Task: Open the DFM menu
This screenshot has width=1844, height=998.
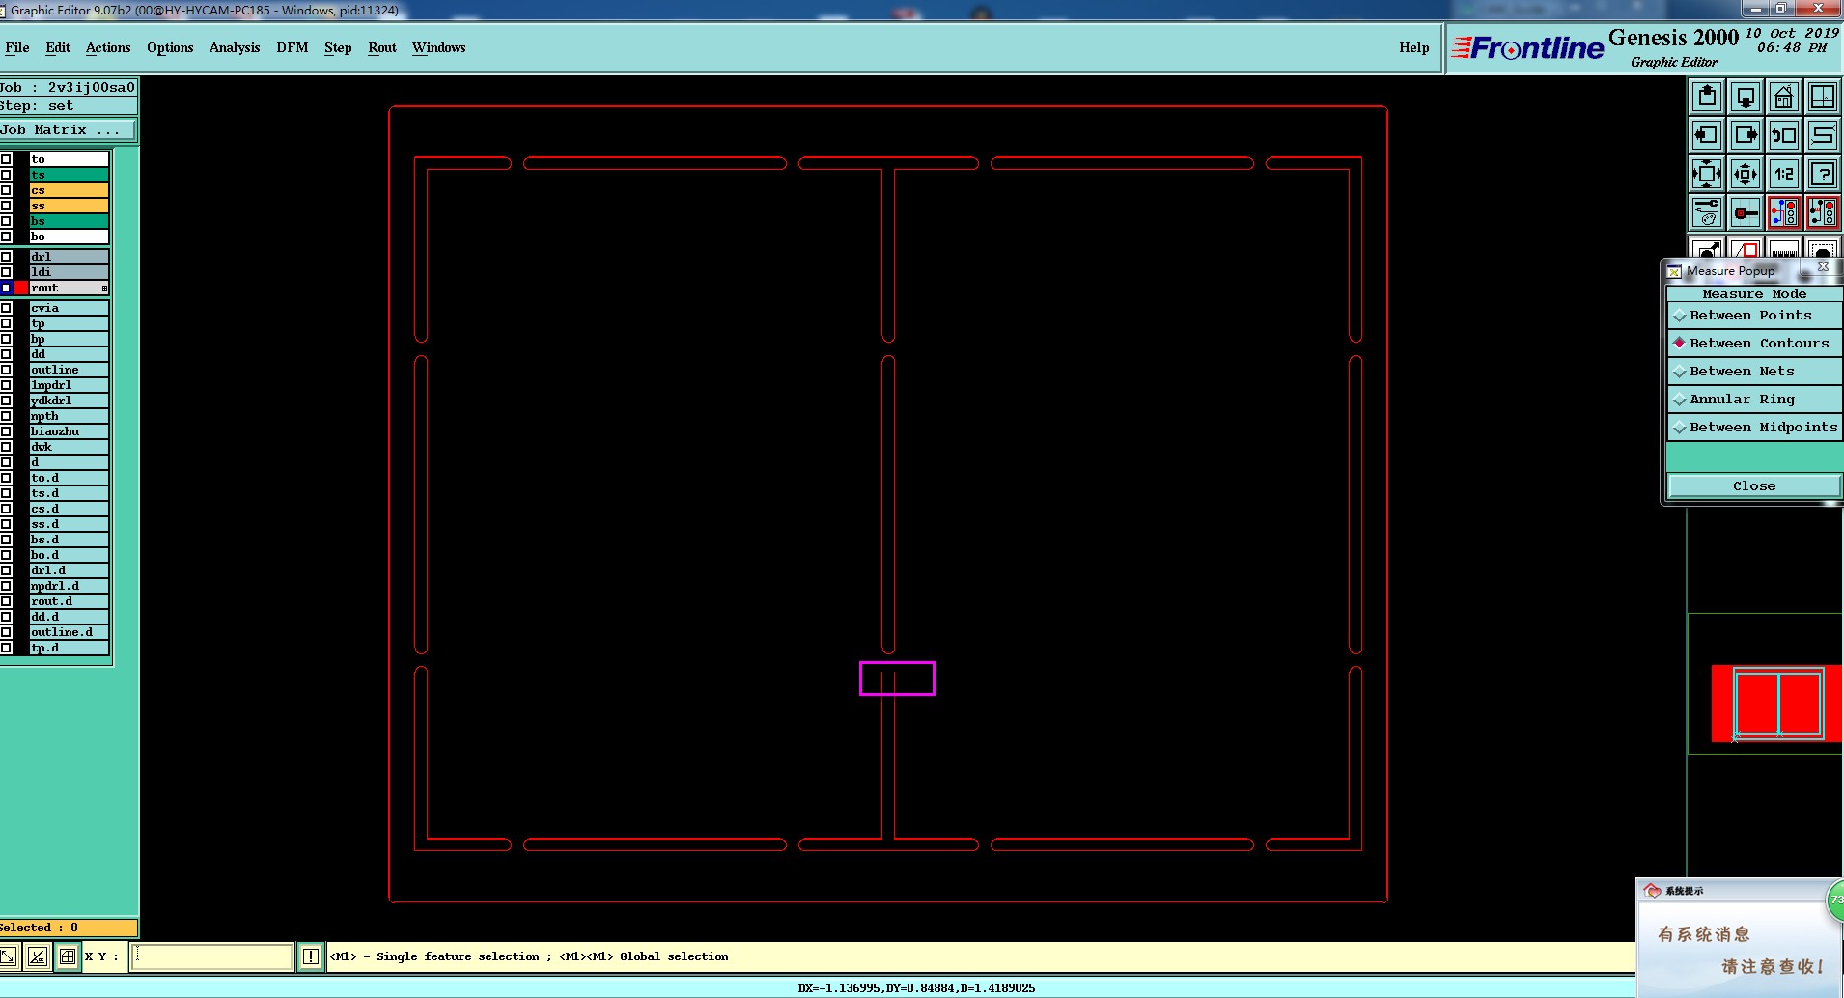Action: click(293, 47)
